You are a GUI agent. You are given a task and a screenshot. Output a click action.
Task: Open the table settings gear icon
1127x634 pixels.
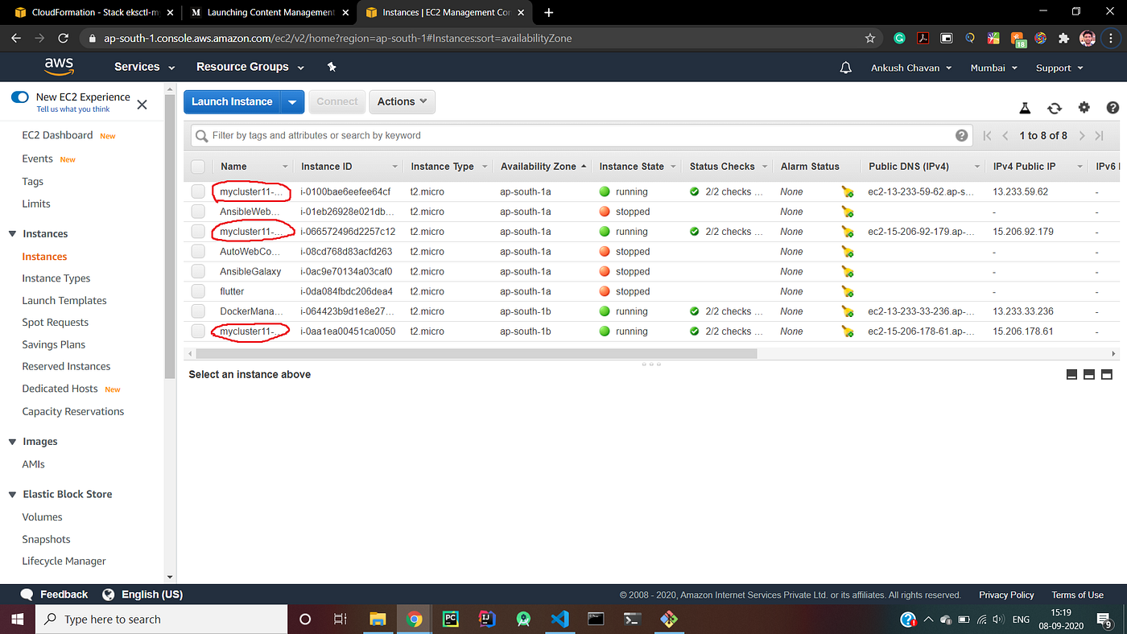coord(1084,108)
